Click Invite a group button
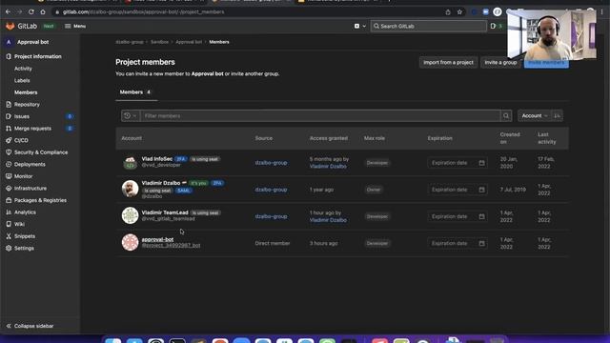Screen dimensions: 610x343 pos(500,62)
